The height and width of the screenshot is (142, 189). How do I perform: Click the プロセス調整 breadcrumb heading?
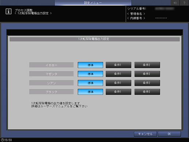(x=24, y=10)
